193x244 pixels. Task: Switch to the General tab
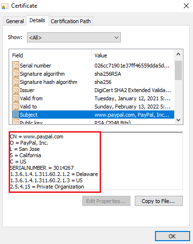coord(15,21)
